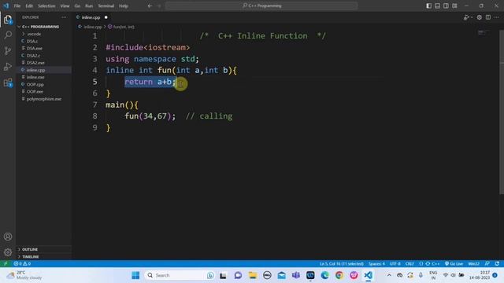Select OOP.exe in the Explorer
The width and height of the screenshot is (504, 283).
(x=35, y=92)
